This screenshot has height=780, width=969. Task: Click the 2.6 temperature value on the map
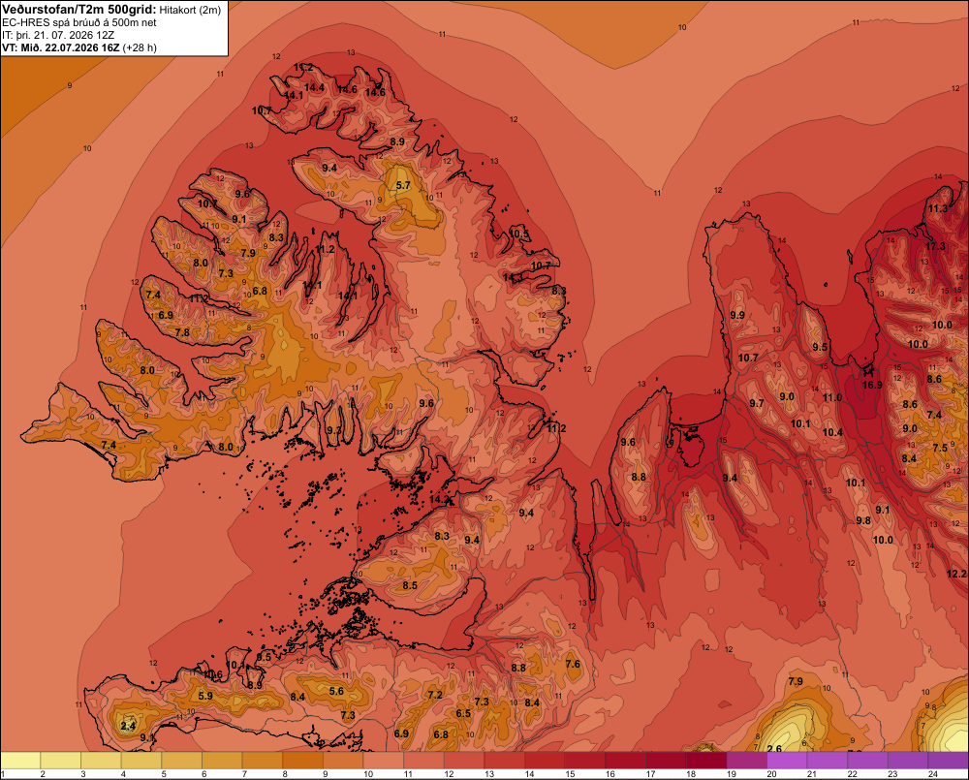[773, 749]
